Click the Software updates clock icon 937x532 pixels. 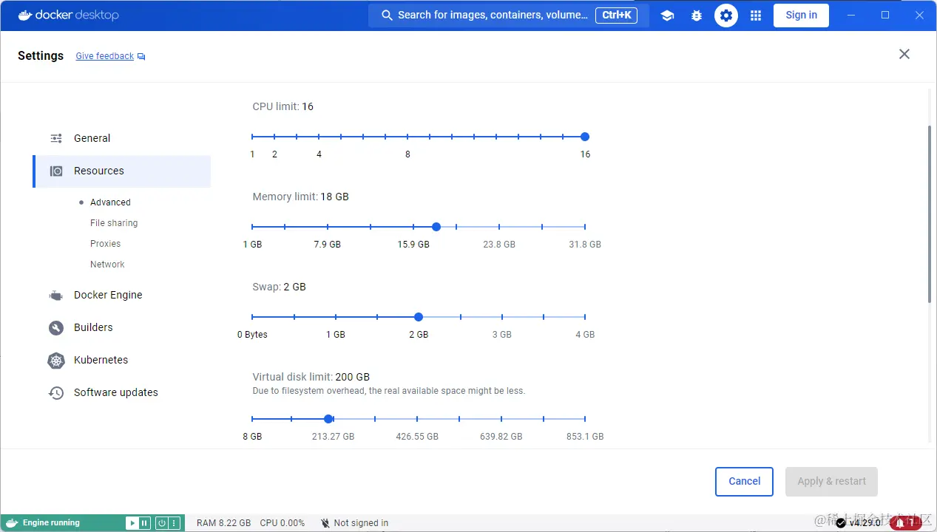pos(56,393)
